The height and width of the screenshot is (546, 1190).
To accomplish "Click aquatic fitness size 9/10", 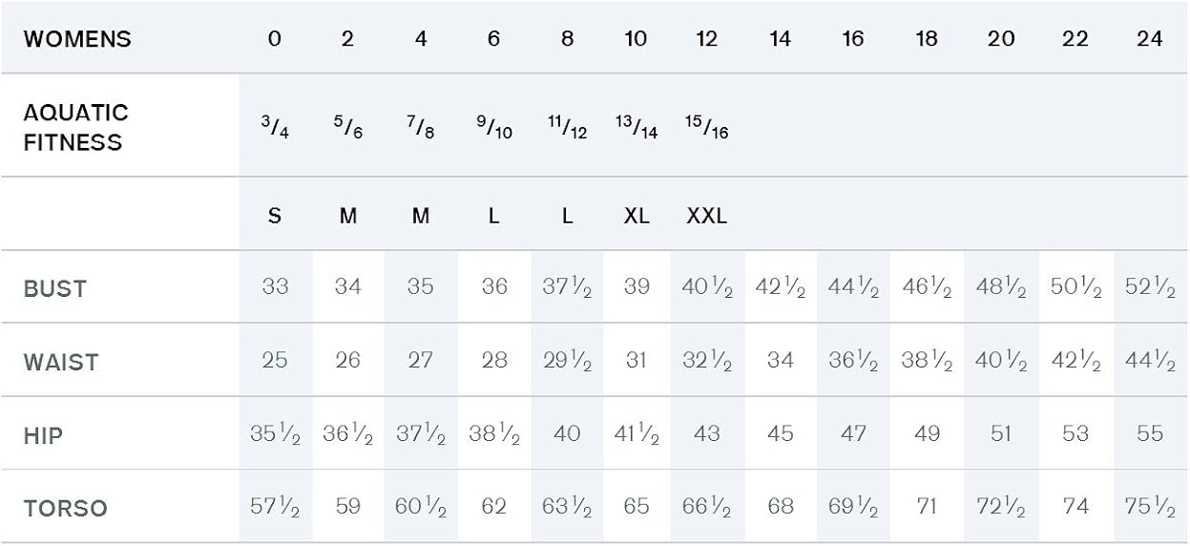I will click(493, 127).
